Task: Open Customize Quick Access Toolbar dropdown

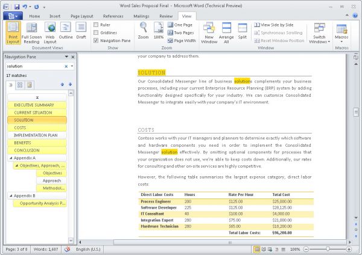Action: pyautogui.click(x=44, y=7)
